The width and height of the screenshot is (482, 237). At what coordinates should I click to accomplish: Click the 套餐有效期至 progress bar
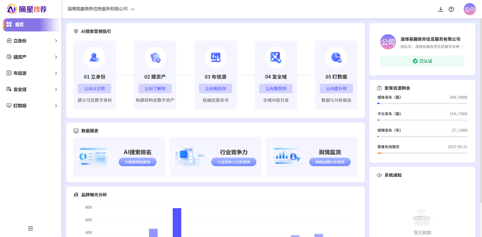coord(422,153)
